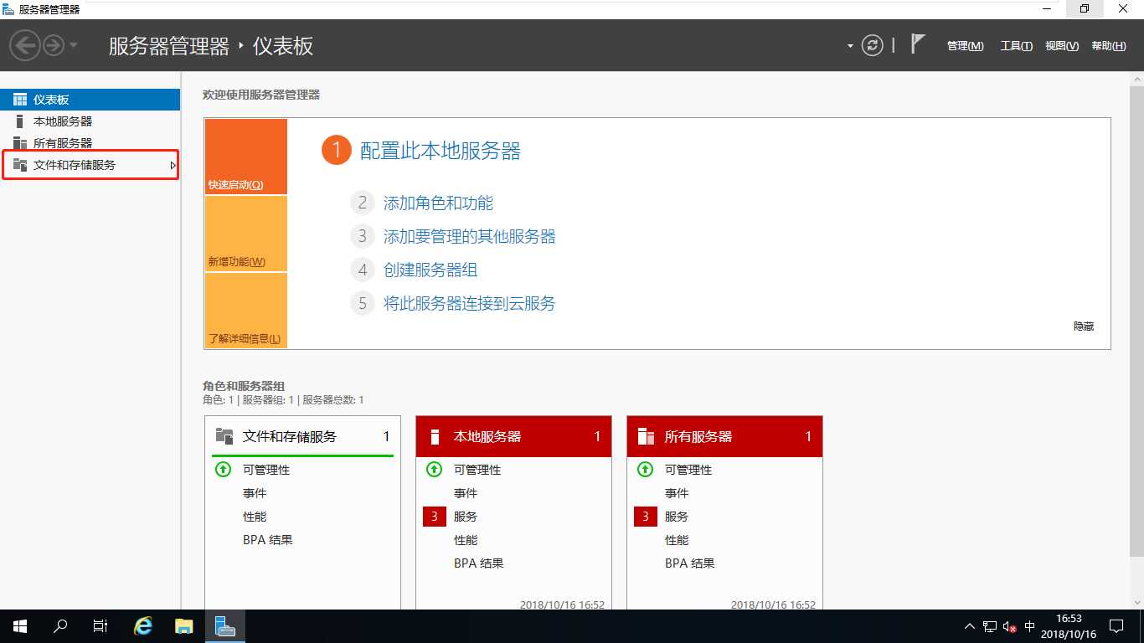Click 本地服务器 tile header icon

point(435,436)
